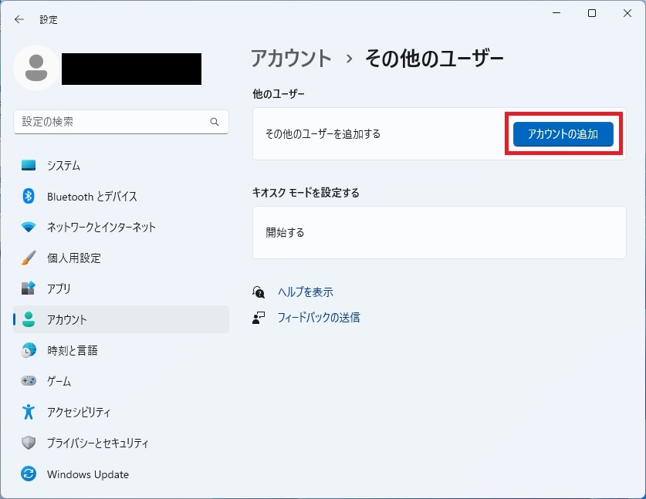Maximize the Settings window
Viewport: 646px width, 499px height.
click(x=592, y=13)
